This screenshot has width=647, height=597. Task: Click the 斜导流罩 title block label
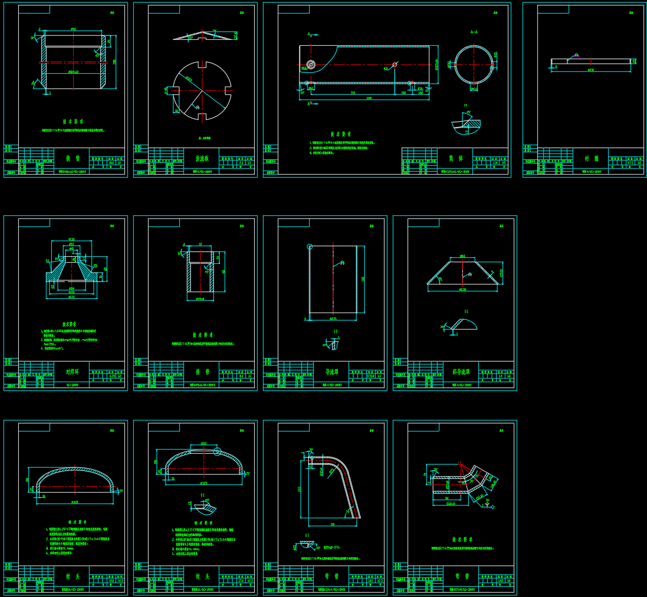click(x=461, y=371)
